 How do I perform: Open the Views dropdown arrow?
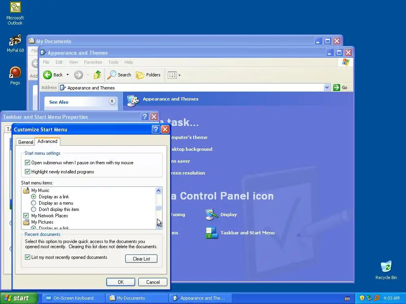[x=180, y=75]
